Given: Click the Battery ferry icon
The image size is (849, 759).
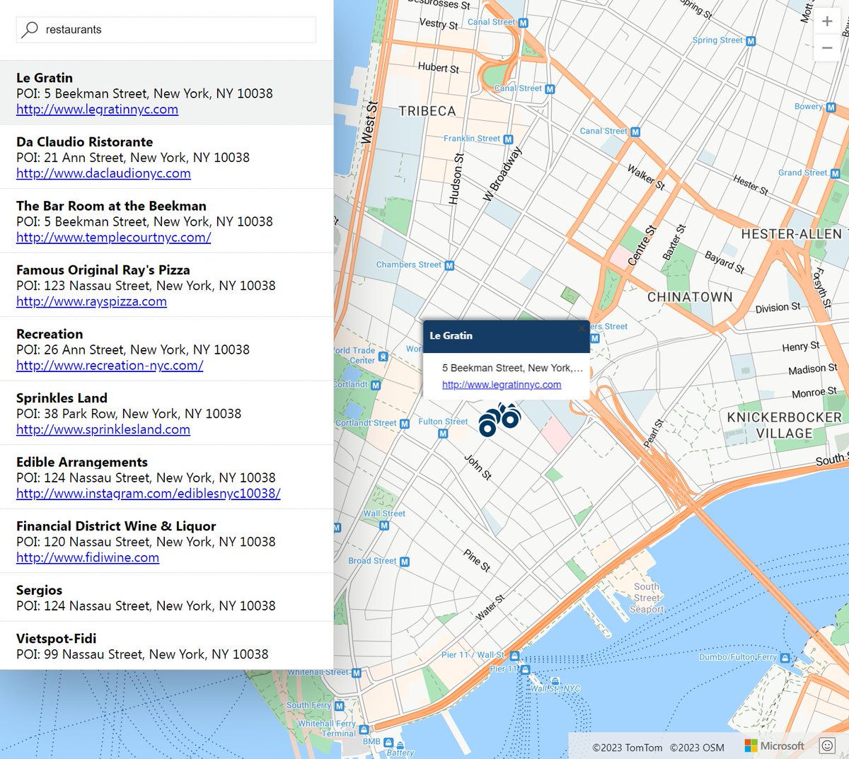Looking at the screenshot, I should [x=400, y=745].
